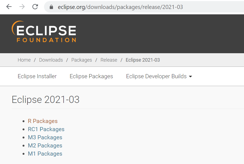This screenshot has width=244, height=164.
Task: Click the browser back arrow
Action: [x=9, y=7]
